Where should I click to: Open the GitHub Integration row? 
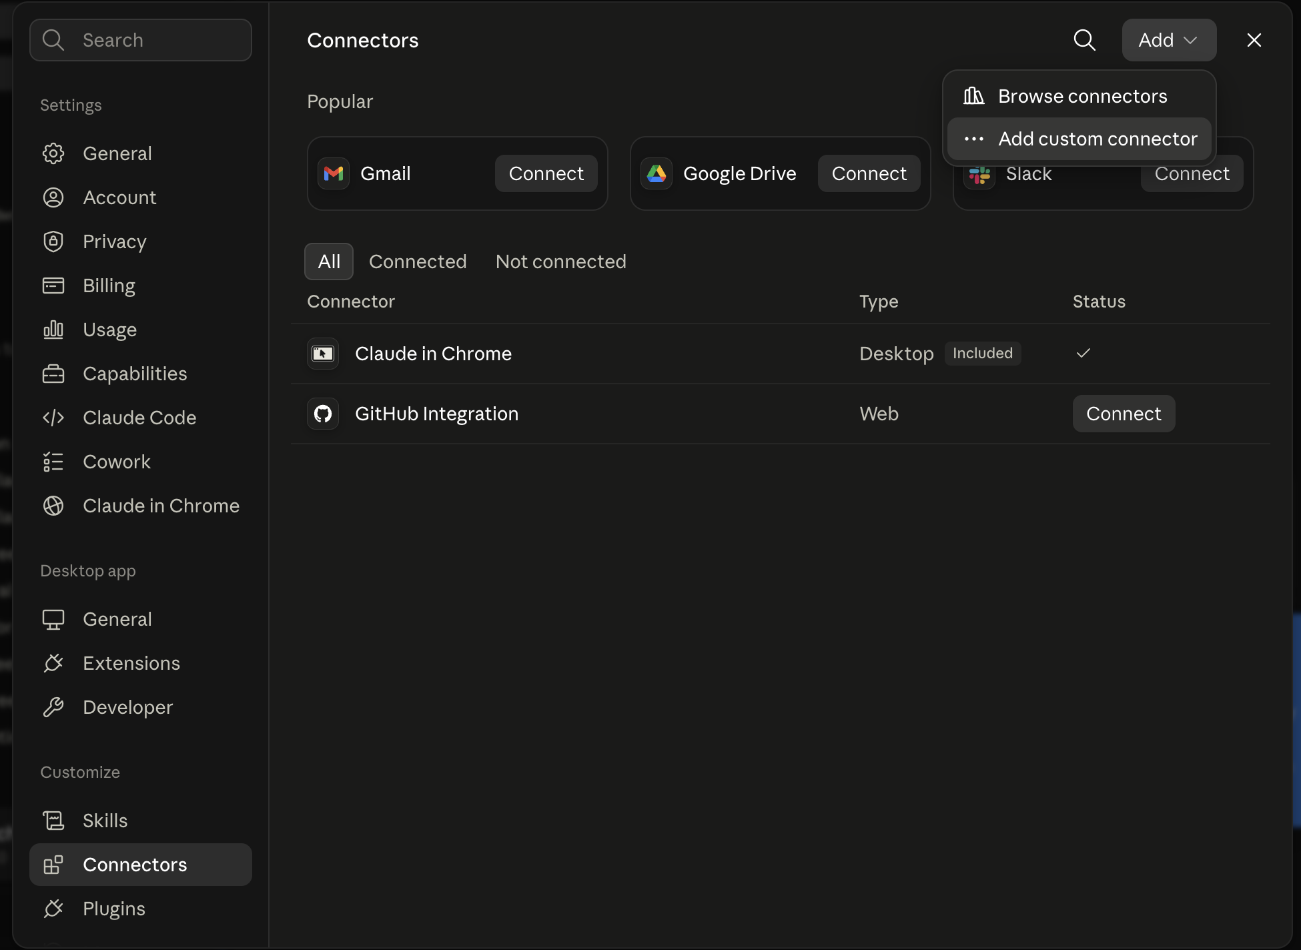click(x=781, y=414)
